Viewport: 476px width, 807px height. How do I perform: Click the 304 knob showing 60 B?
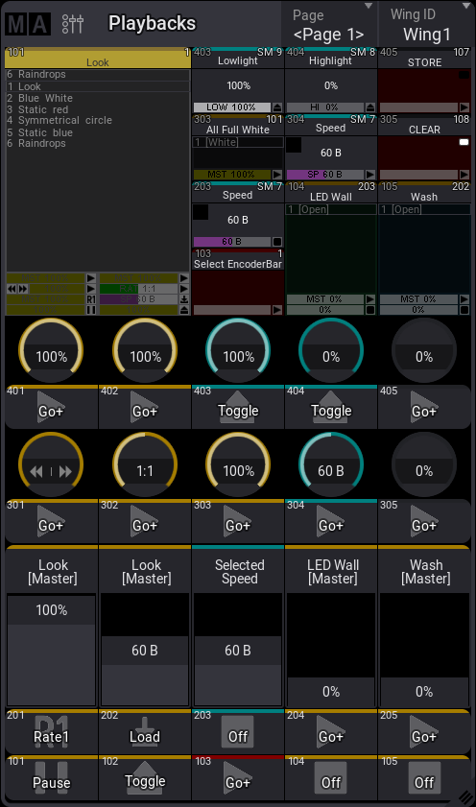pos(331,464)
